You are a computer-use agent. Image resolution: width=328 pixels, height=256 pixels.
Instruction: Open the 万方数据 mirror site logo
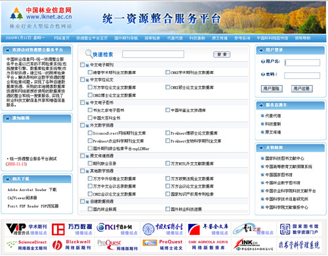click(72, 229)
